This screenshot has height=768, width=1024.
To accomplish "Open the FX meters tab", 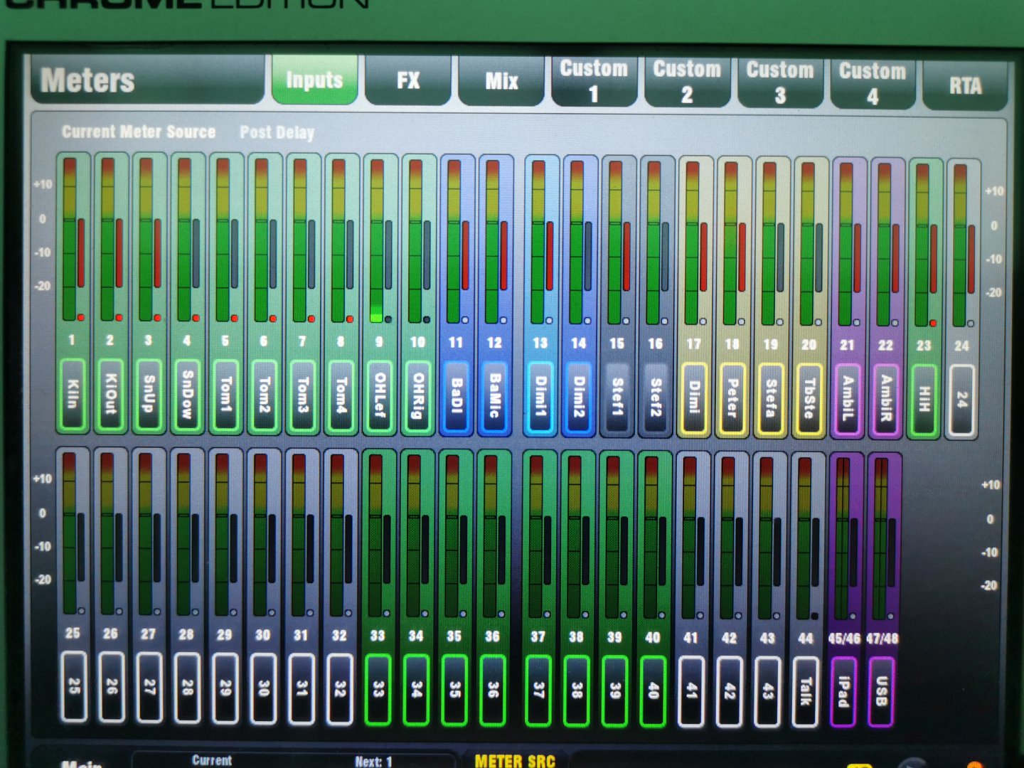I will (408, 81).
